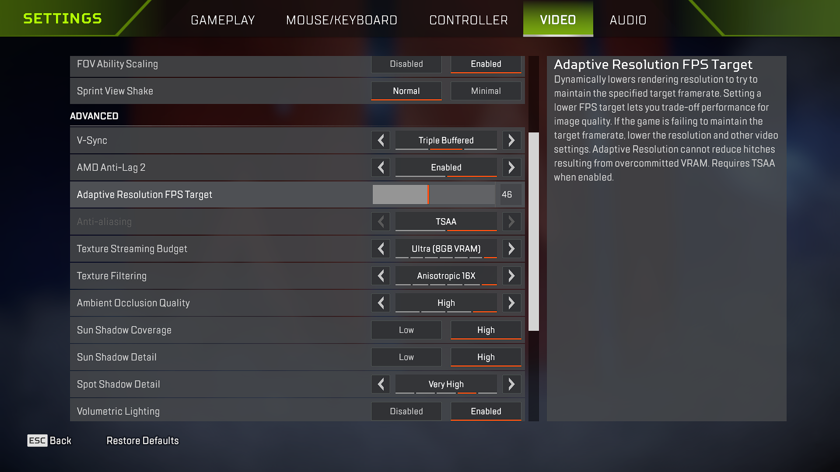
Task: Switch to the Audio tab
Action: (628, 20)
